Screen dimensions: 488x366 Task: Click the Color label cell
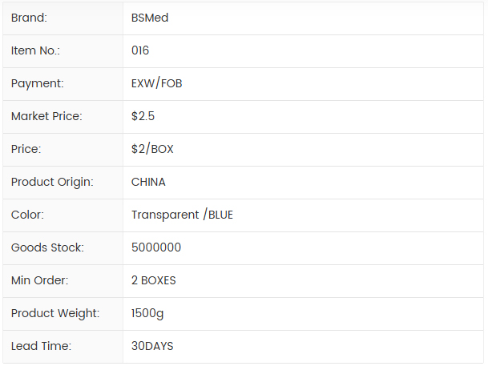27,215
